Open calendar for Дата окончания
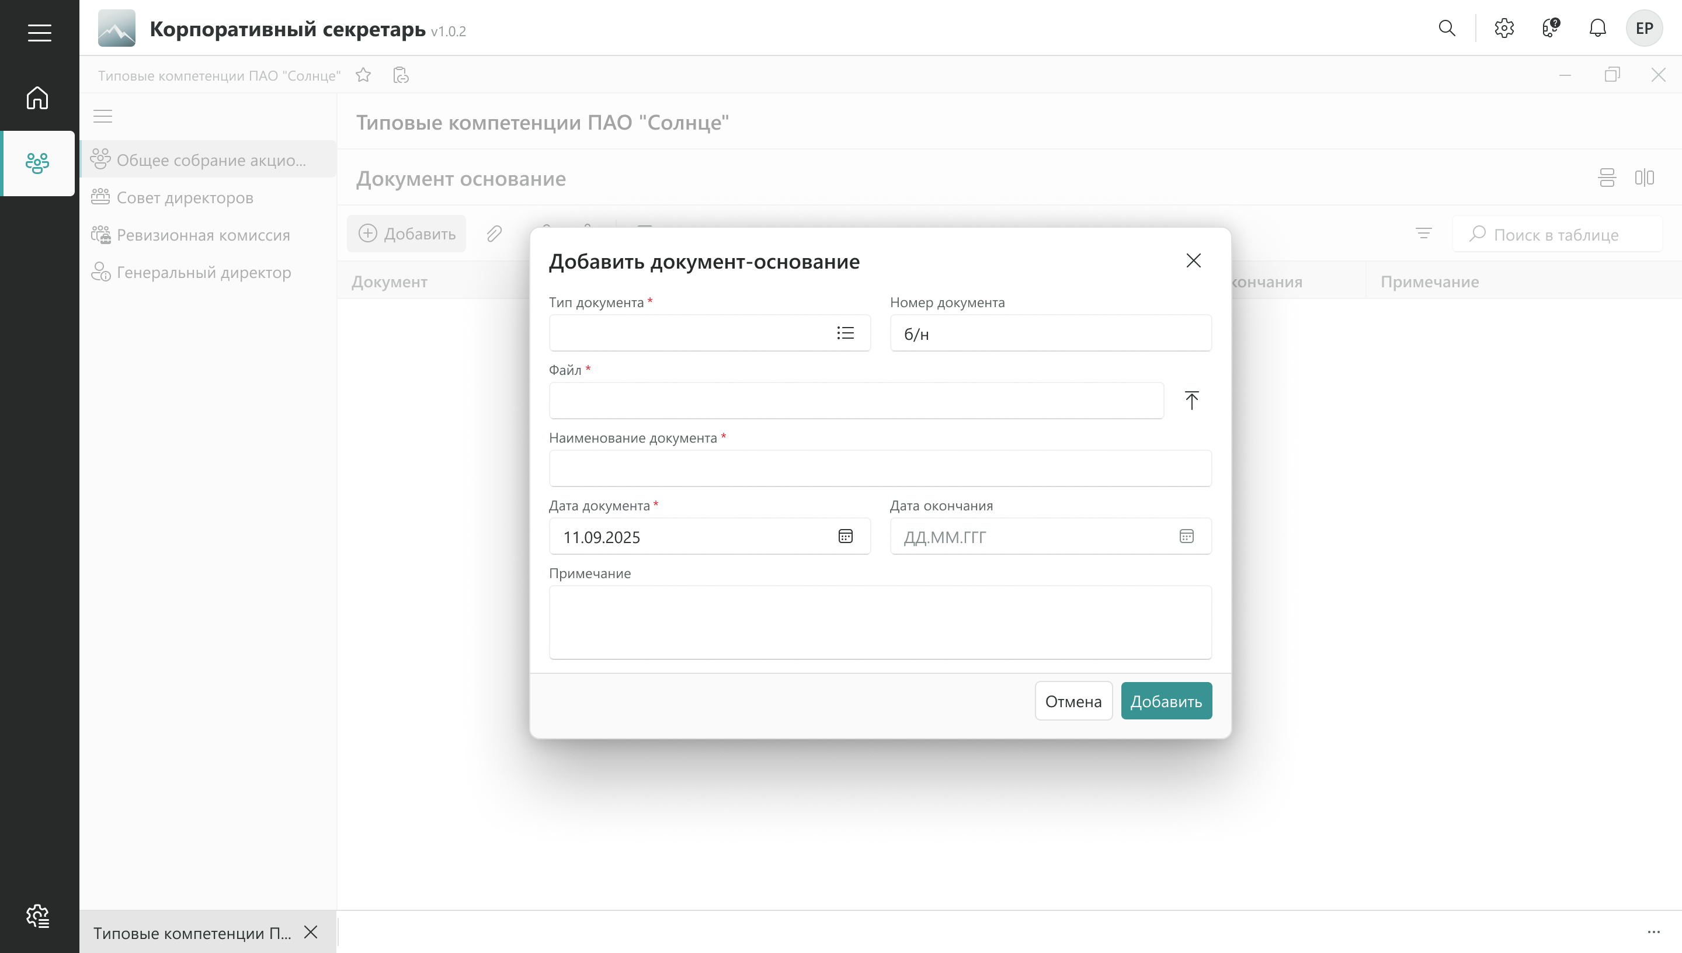1682x953 pixels. click(x=1186, y=537)
